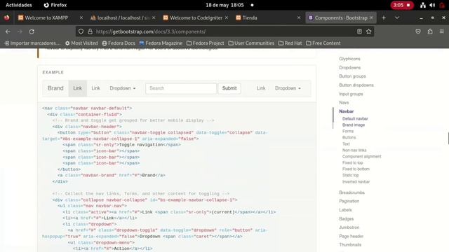Expand the User Communities bookmark folder
Image resolution: width=449 pixels, height=252 pixels.
(x=251, y=43)
